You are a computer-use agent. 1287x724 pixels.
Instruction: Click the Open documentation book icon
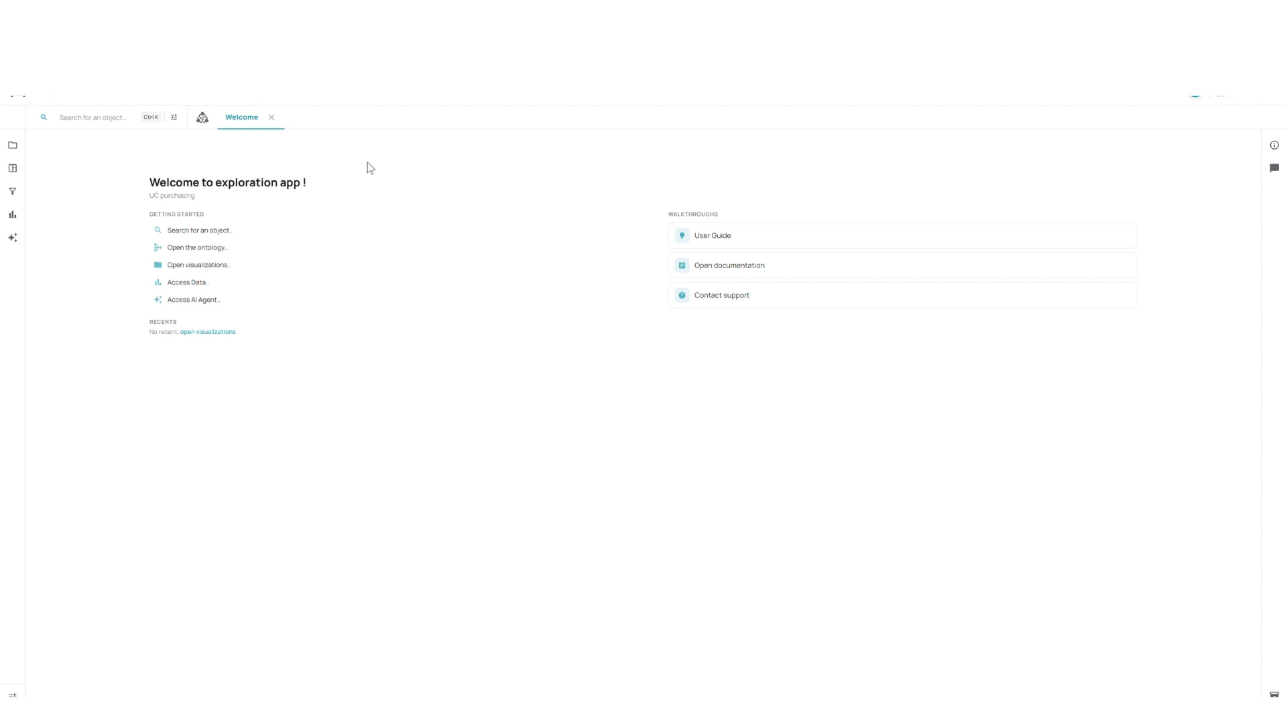click(682, 265)
